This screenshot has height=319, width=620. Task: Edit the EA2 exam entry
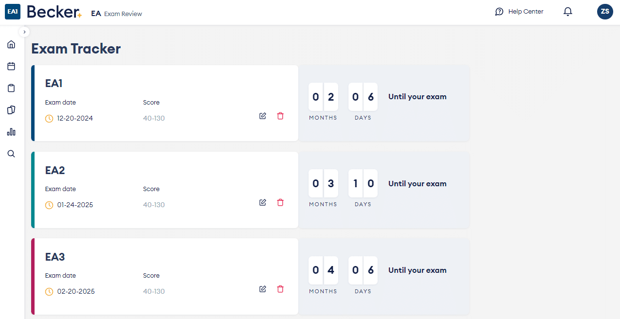[x=263, y=202]
